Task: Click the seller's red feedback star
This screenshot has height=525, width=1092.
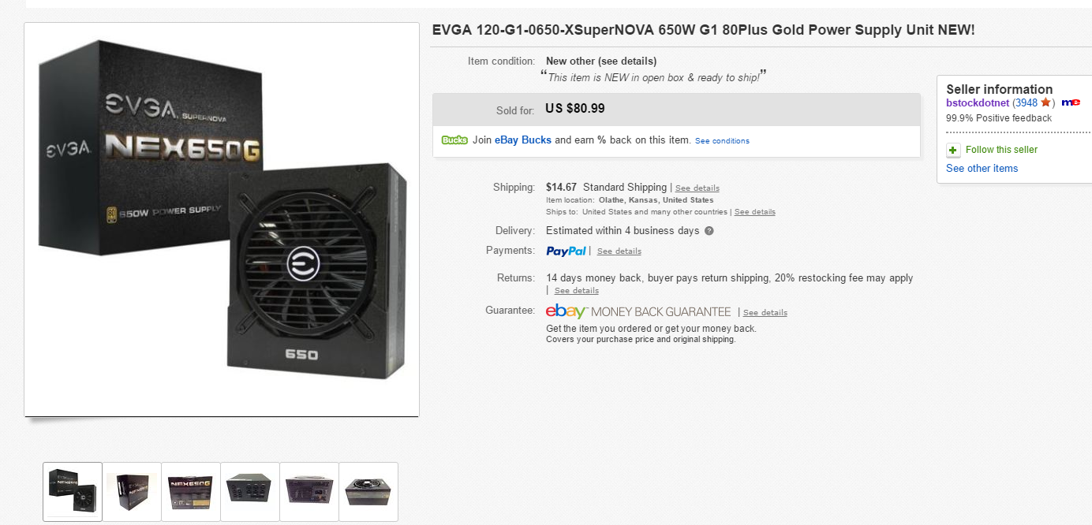Action: click(1045, 102)
